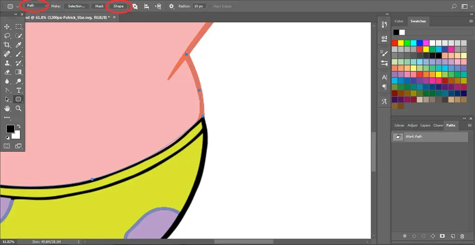
Task: Click the Mask button
Action: [99, 6]
